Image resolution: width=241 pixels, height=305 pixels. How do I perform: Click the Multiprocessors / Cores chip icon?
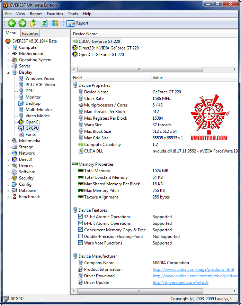click(81, 105)
